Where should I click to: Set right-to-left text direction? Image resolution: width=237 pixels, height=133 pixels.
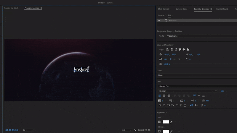coord(196,105)
